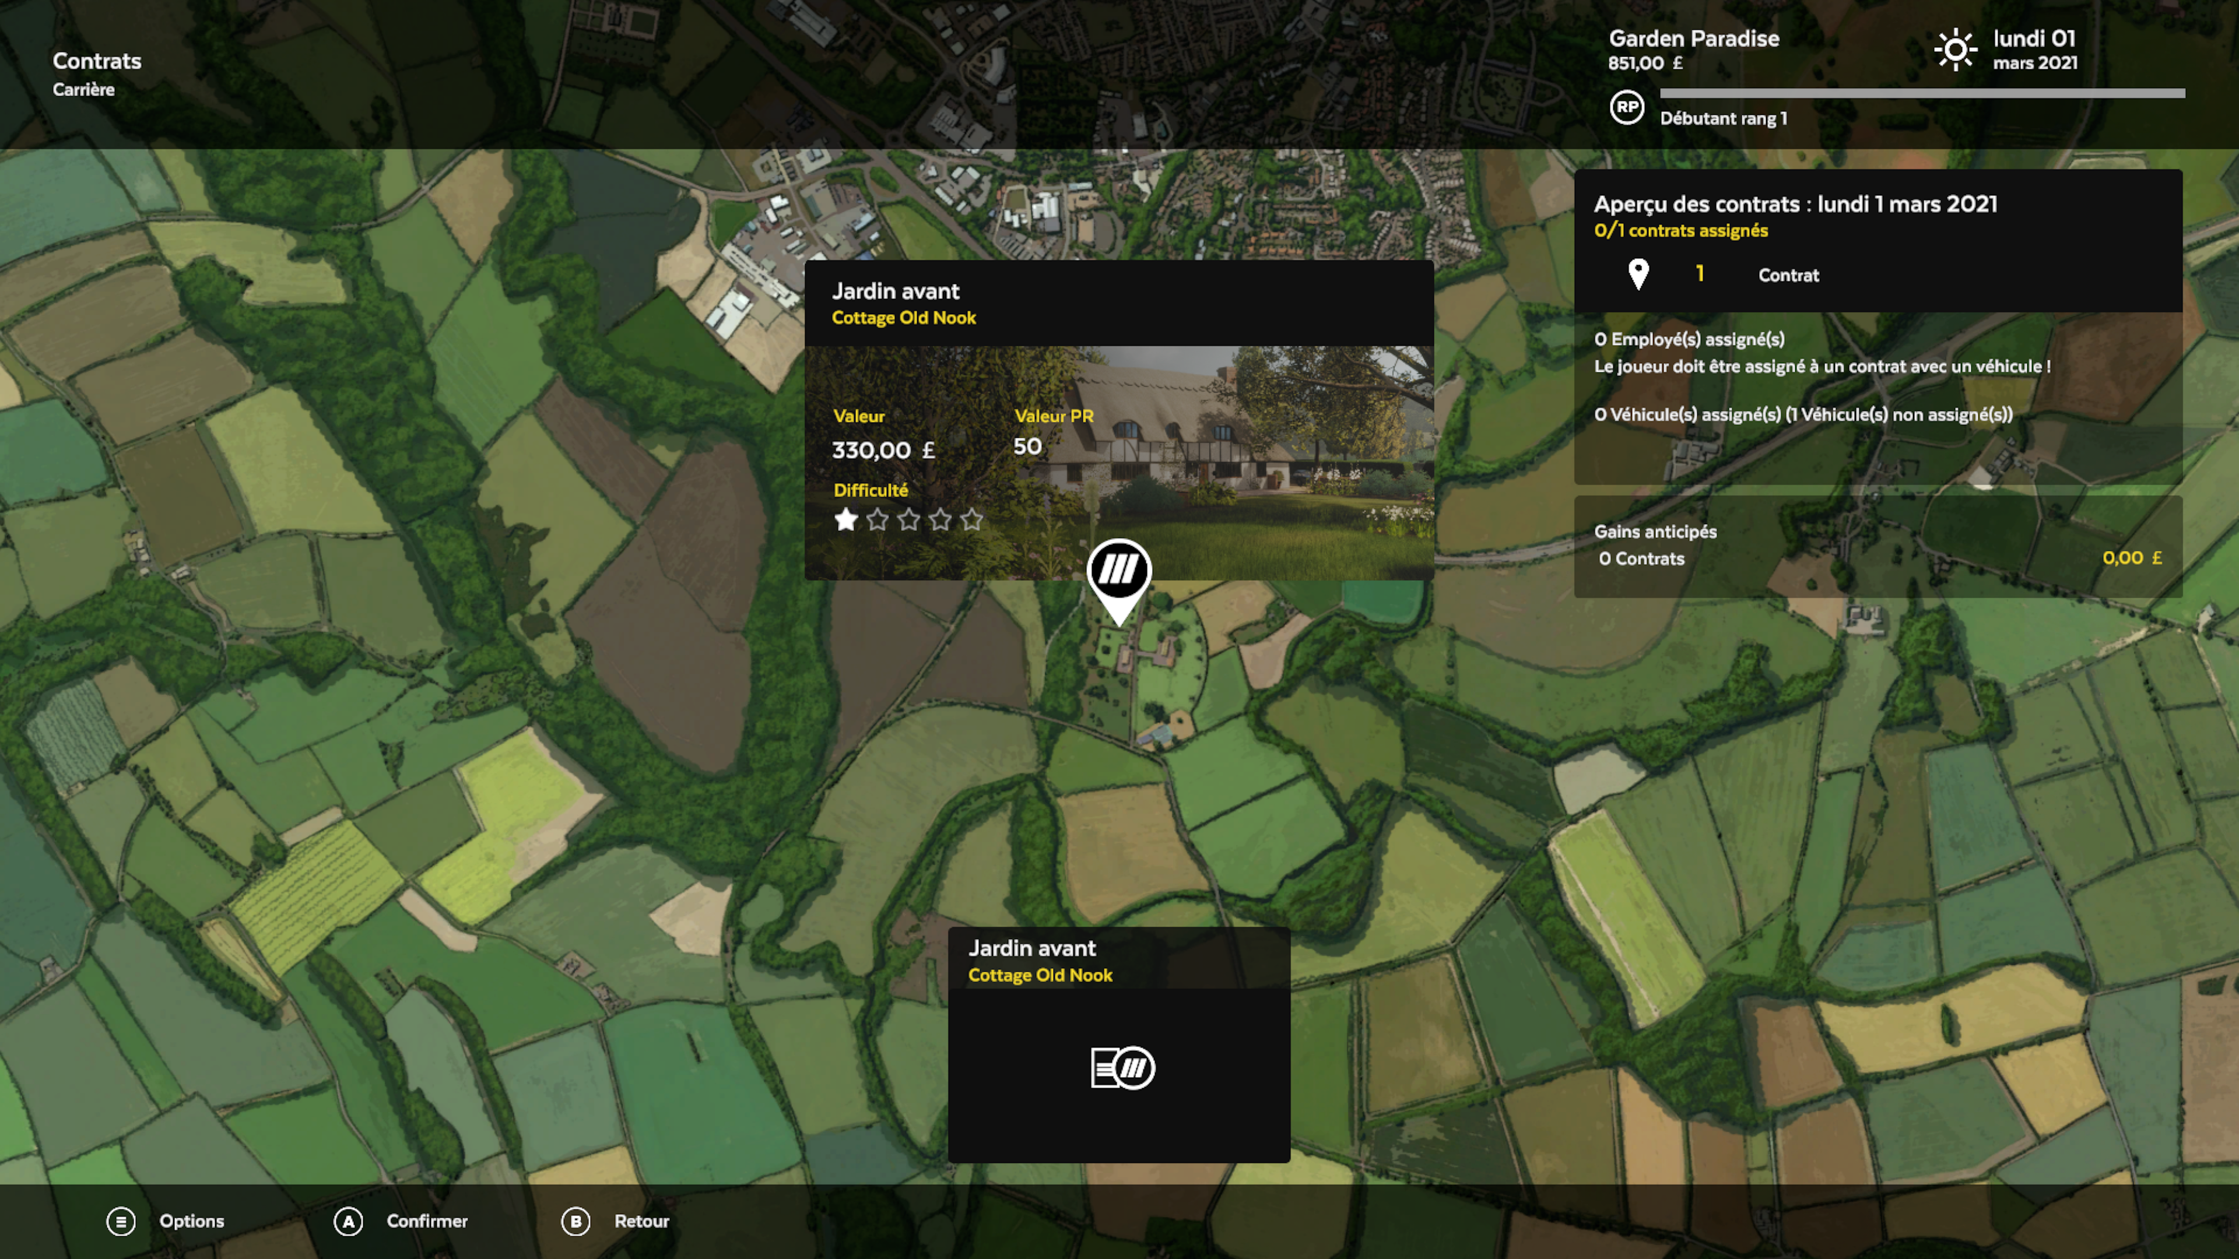Click the reputation progress bar
2239x1259 pixels.
pyautogui.click(x=1922, y=93)
